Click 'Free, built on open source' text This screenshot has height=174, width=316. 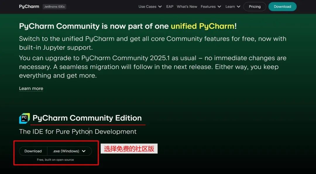55,160
